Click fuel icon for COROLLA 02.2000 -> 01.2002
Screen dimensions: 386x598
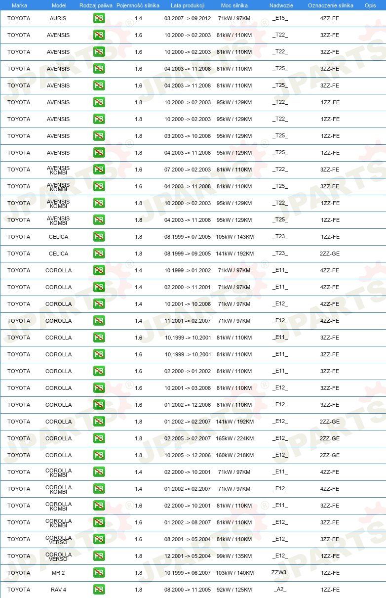99,371
